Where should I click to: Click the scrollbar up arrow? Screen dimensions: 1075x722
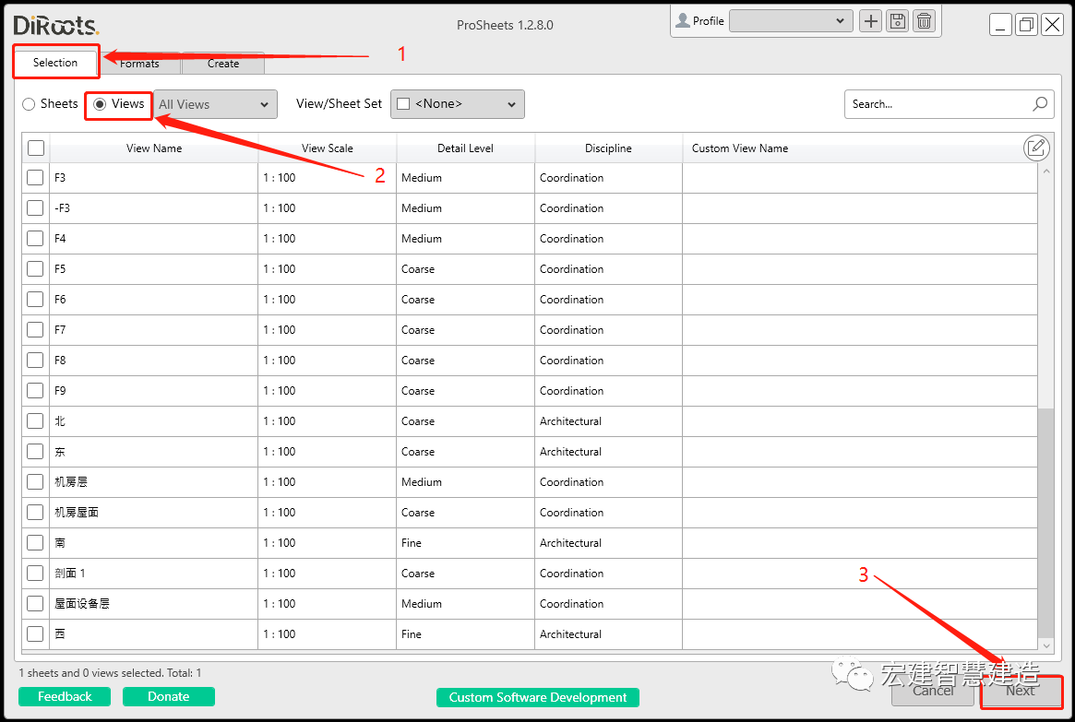1045,172
